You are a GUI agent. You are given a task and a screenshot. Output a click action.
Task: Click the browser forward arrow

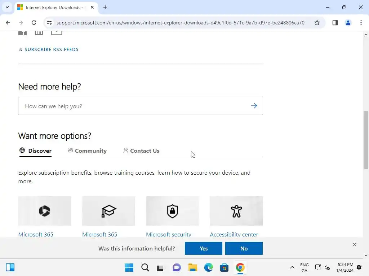tap(21, 23)
